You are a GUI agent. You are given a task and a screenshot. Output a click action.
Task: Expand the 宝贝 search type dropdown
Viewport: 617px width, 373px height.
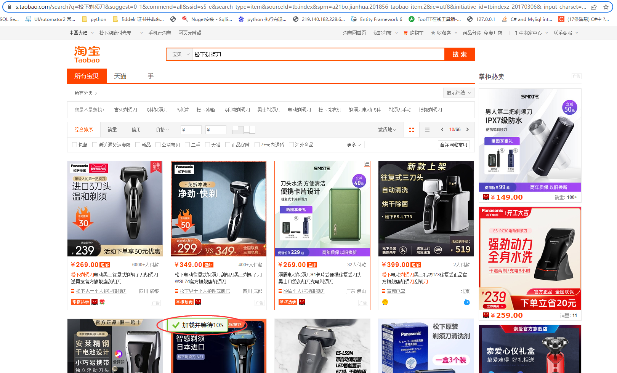(x=180, y=54)
